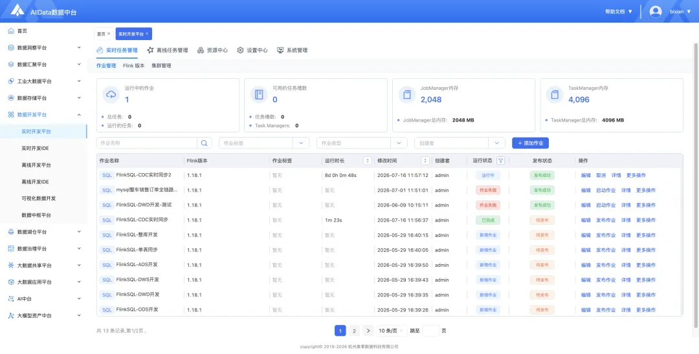Screen dimensions: 699x354
Task: Click the cloud icon on 运行中的作业 card
Action: [x=111, y=95]
